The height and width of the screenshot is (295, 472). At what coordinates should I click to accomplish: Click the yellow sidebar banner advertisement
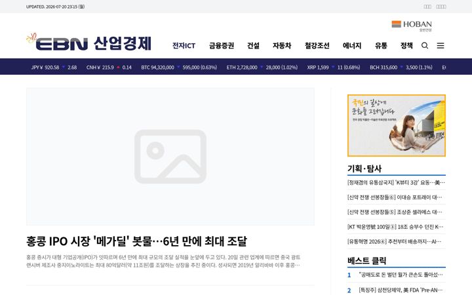[397, 125]
